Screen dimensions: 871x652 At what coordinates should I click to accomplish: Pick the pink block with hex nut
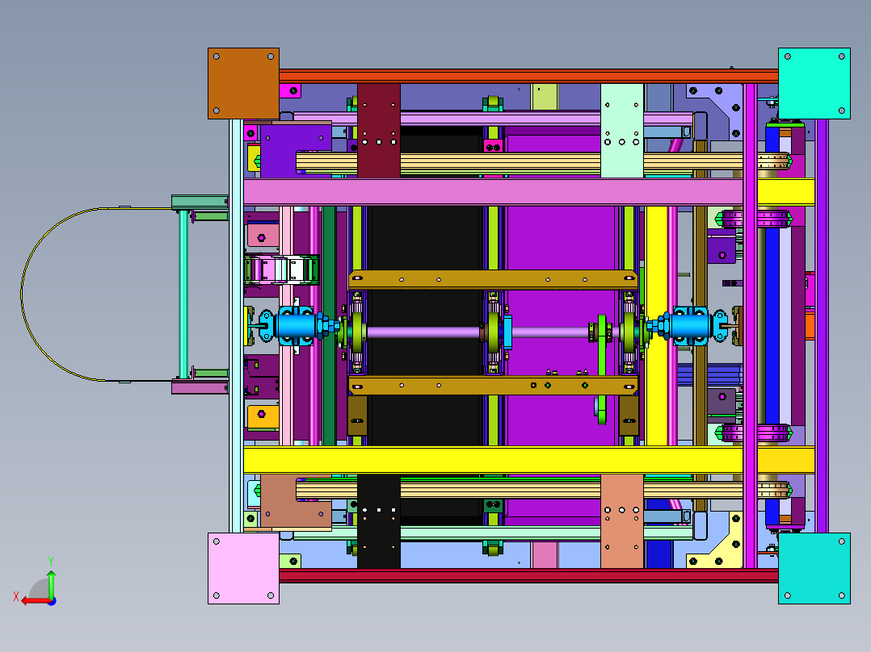[x=263, y=236]
